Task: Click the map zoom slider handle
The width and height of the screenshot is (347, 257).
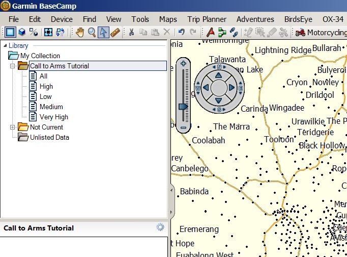Action: point(183,107)
